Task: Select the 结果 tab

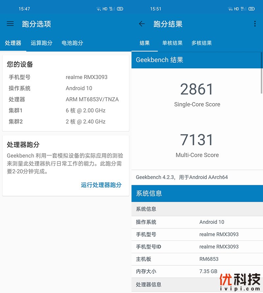Action: click(x=145, y=43)
